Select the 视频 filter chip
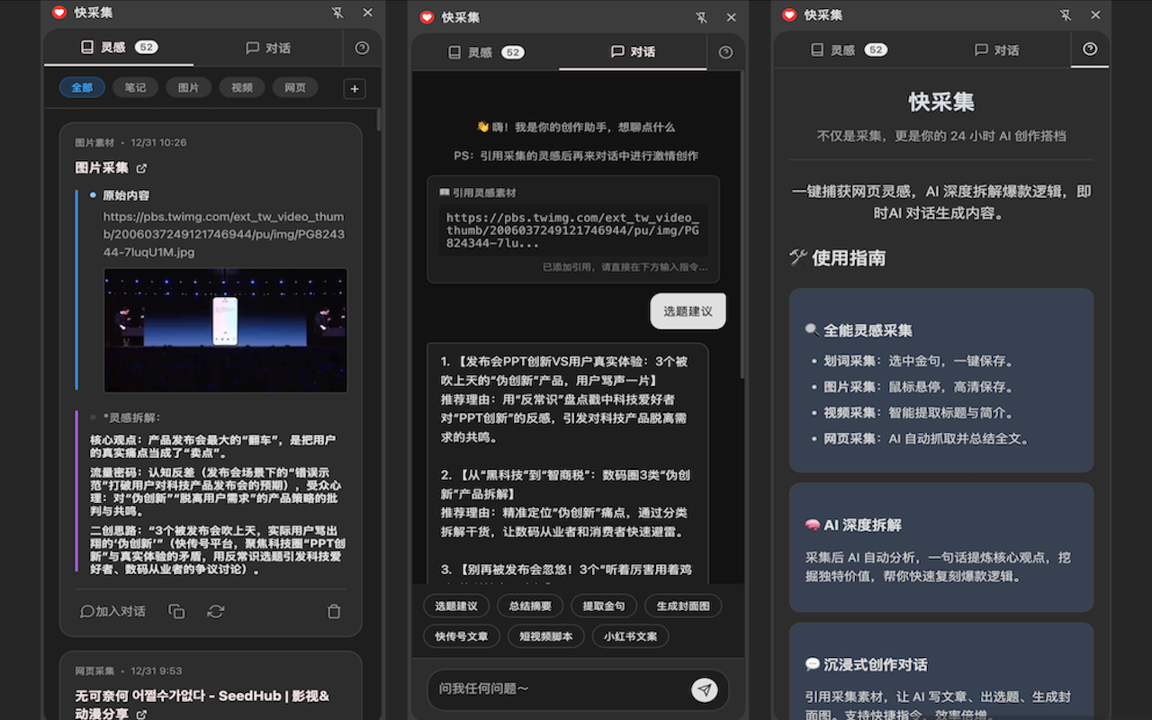Viewport: 1152px width, 720px height. (242, 87)
